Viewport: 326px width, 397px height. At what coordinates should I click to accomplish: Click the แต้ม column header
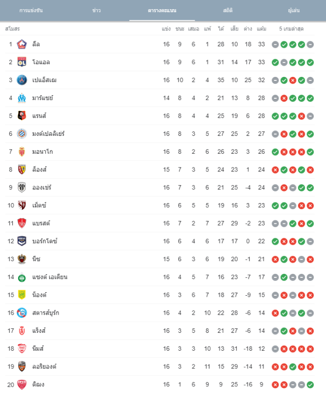click(261, 29)
